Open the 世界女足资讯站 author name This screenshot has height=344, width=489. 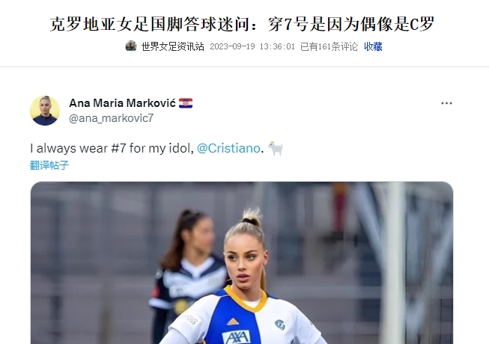[173, 46]
